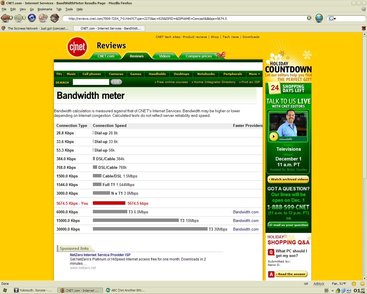Open the Edit menu
Screen dimensions: 367x294
13,9
